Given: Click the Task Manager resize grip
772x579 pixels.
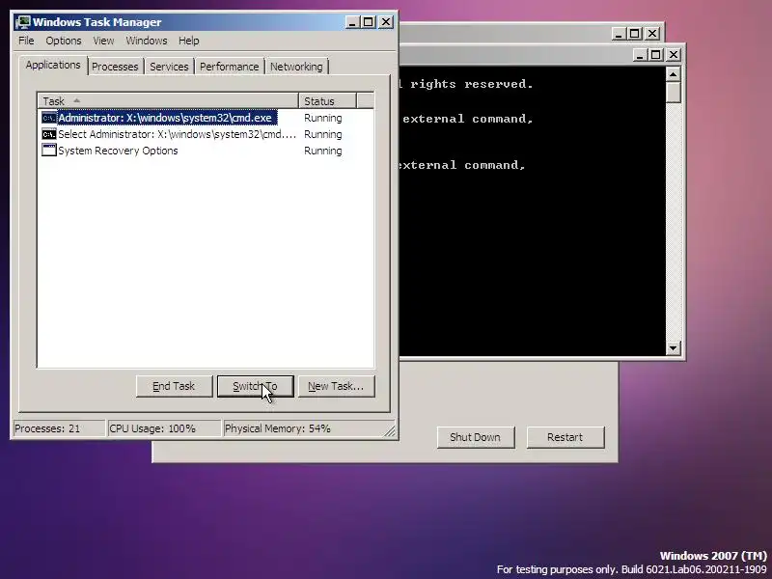Looking at the screenshot, I should coord(390,430).
